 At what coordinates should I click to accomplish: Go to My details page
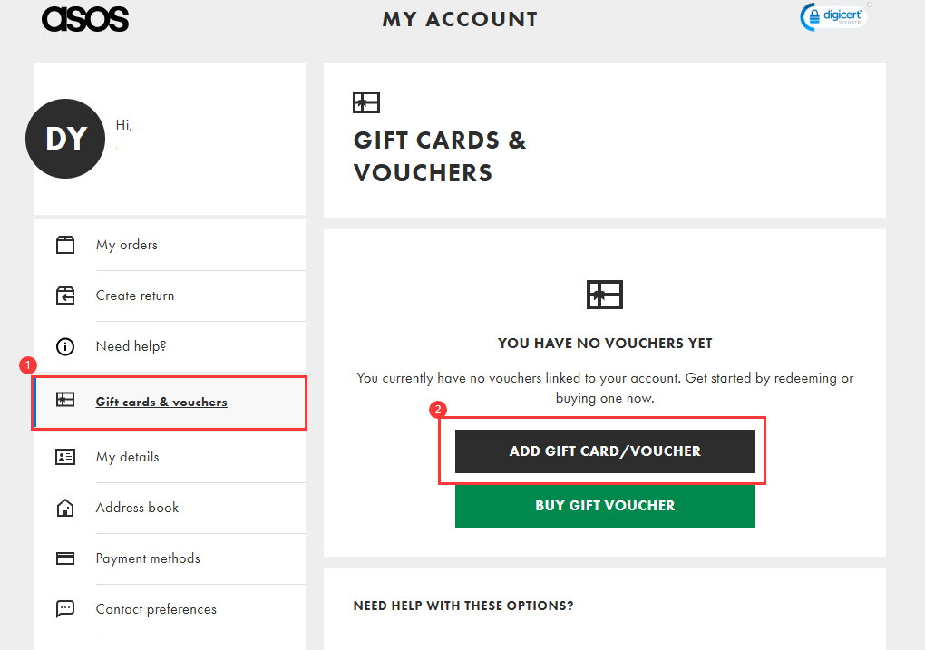[128, 457]
